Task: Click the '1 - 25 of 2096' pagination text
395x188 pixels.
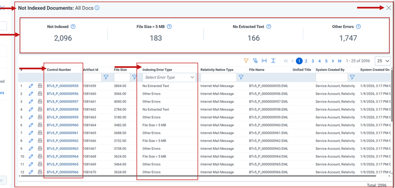Action: (358, 61)
